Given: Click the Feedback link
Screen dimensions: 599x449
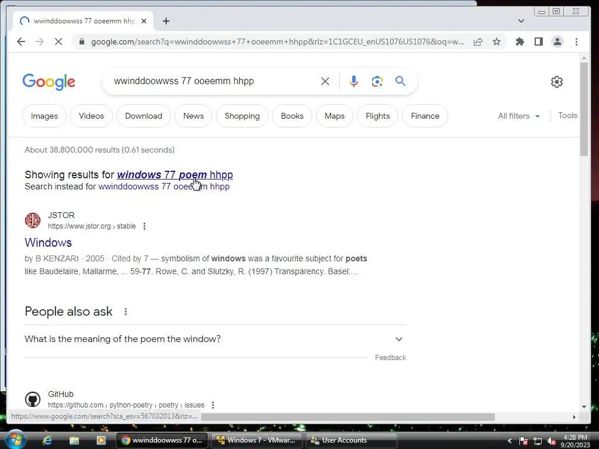Looking at the screenshot, I should 390,358.
